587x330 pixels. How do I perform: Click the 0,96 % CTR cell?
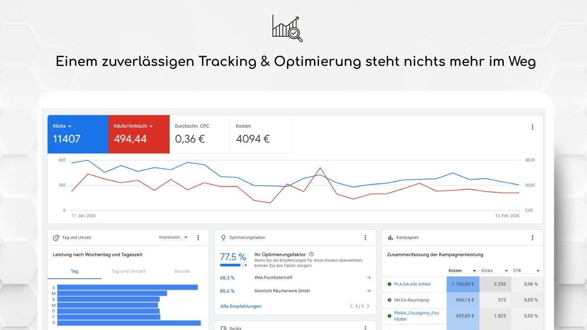pyautogui.click(x=527, y=284)
